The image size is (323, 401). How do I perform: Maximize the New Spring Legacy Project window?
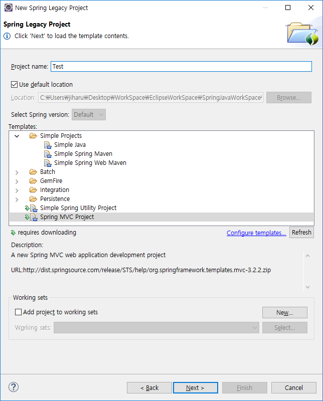288,8
